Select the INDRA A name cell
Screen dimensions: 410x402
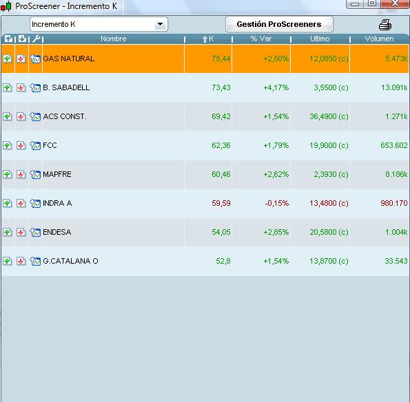coord(113,203)
